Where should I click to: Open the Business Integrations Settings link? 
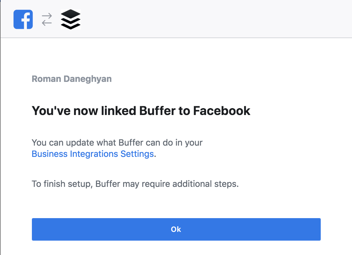[93, 154]
